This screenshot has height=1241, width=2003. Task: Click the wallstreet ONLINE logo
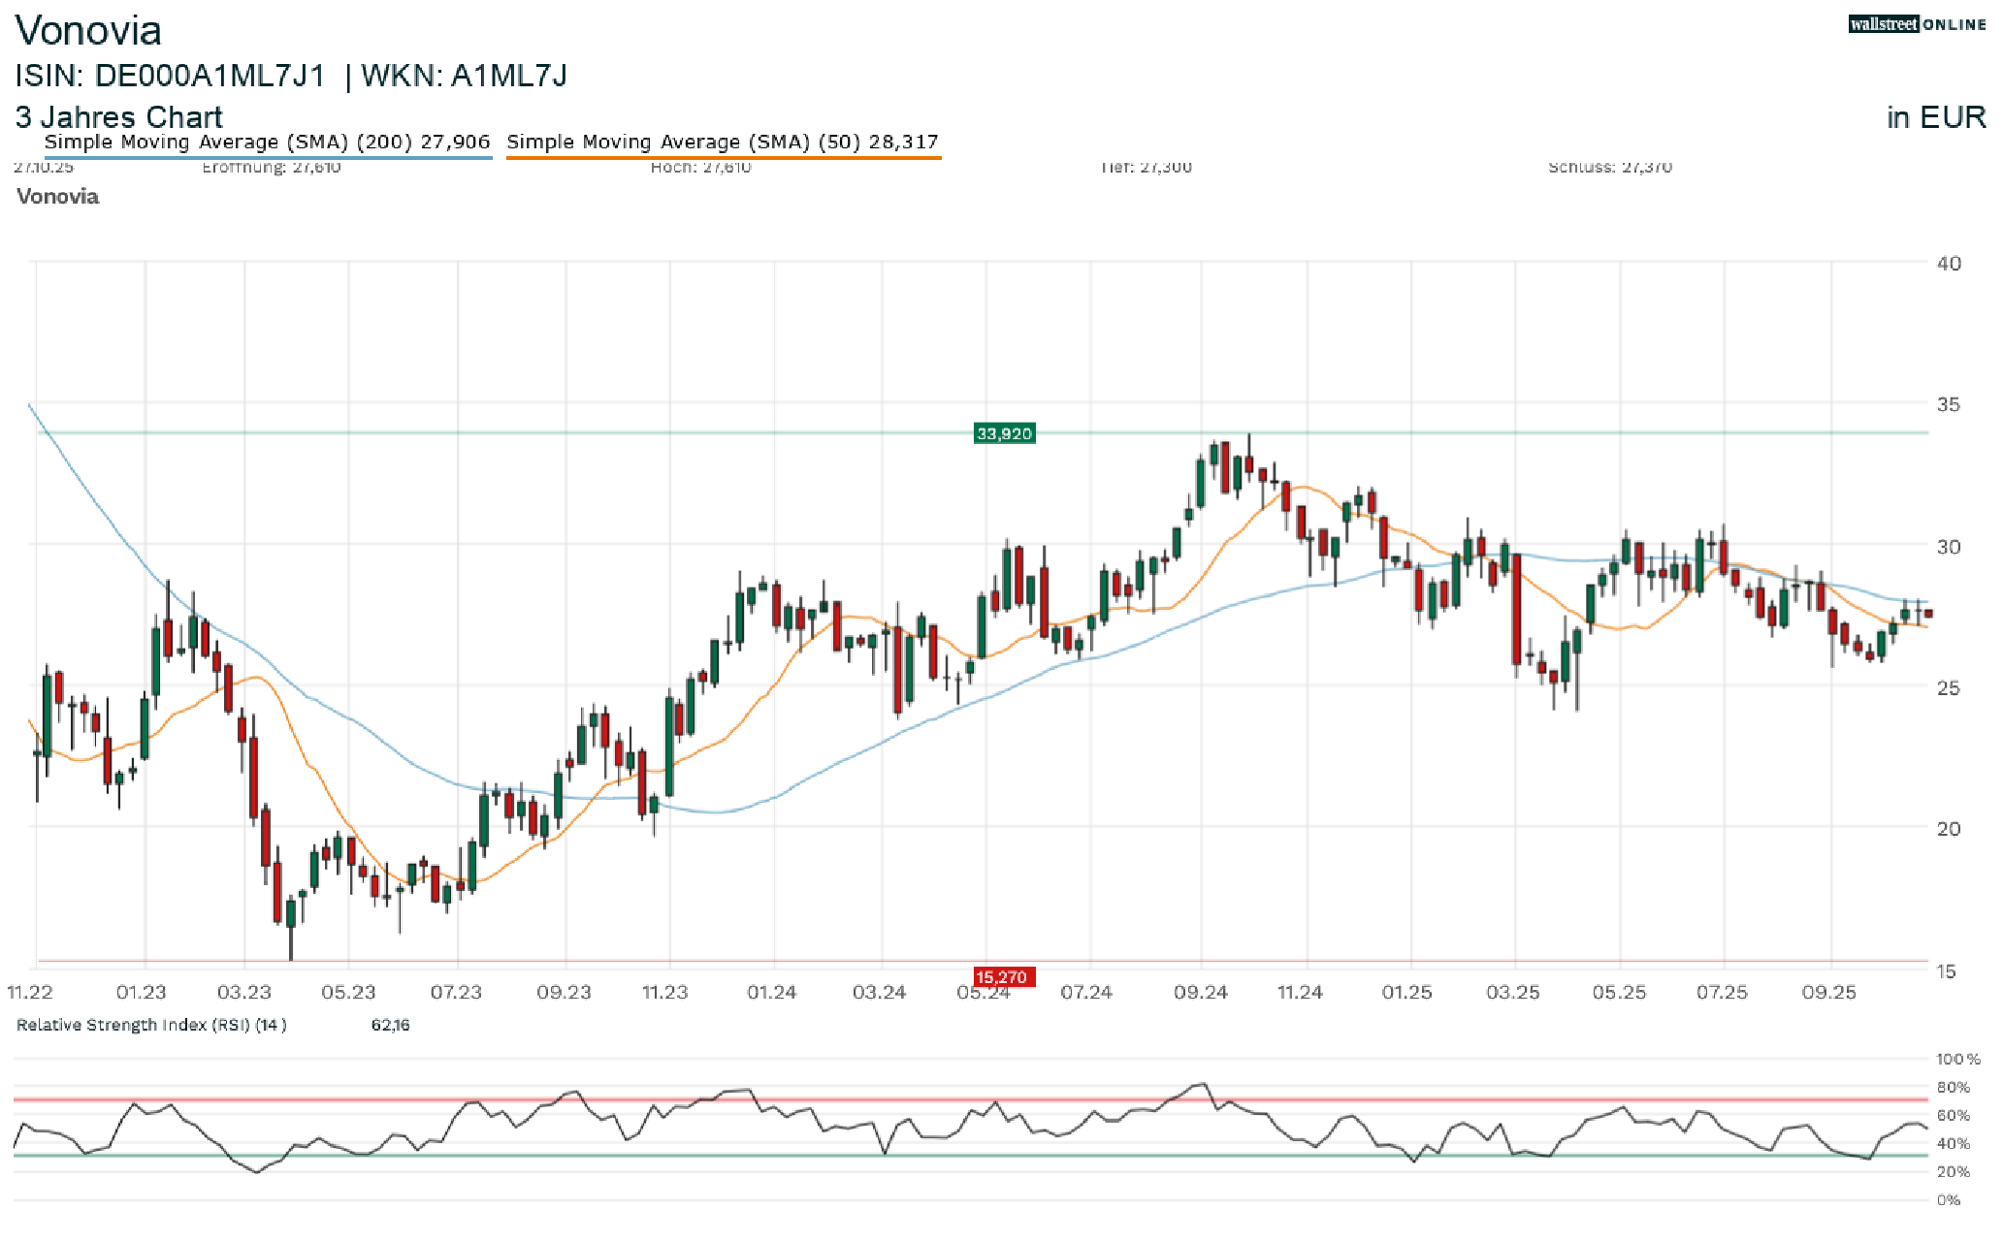coord(1916,24)
